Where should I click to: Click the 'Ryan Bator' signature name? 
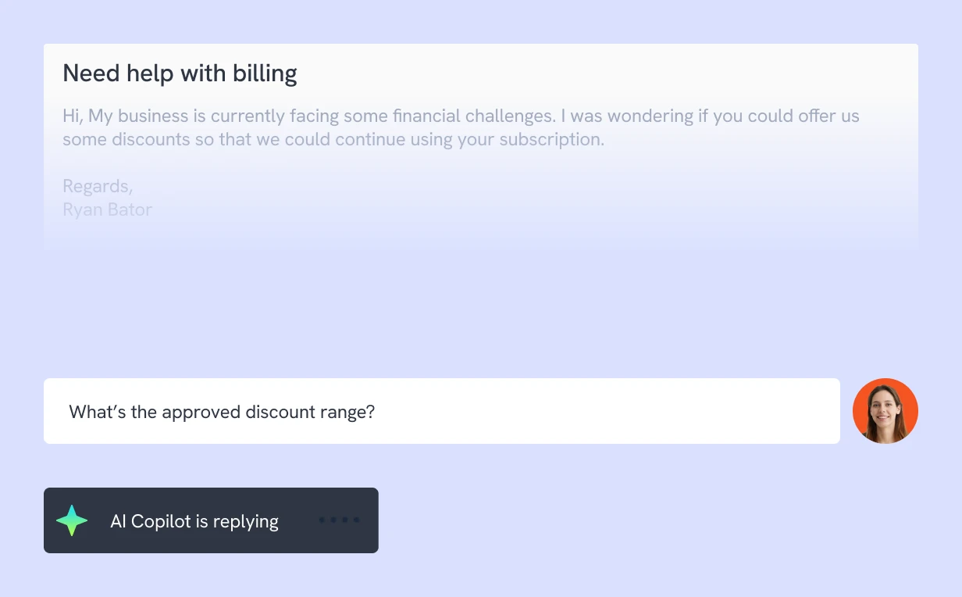click(107, 209)
